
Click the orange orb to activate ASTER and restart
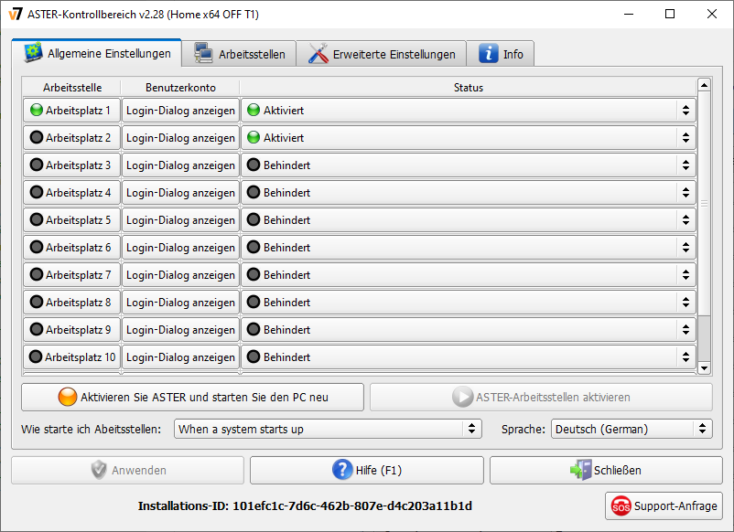click(68, 397)
